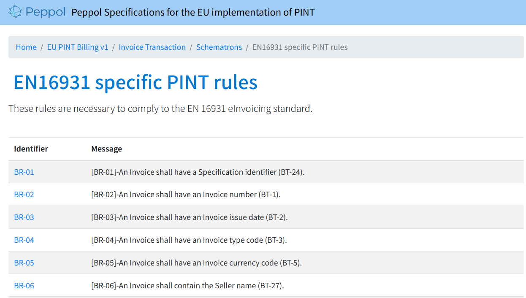Click the message about Invoice type code (BT-3)
The height and width of the screenshot is (298, 526).
tap(189, 240)
